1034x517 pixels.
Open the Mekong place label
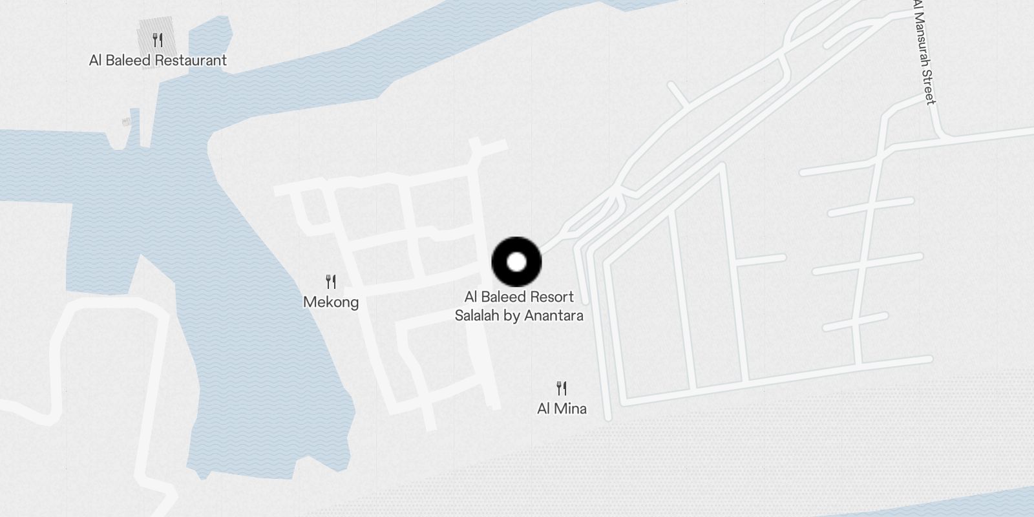point(331,302)
